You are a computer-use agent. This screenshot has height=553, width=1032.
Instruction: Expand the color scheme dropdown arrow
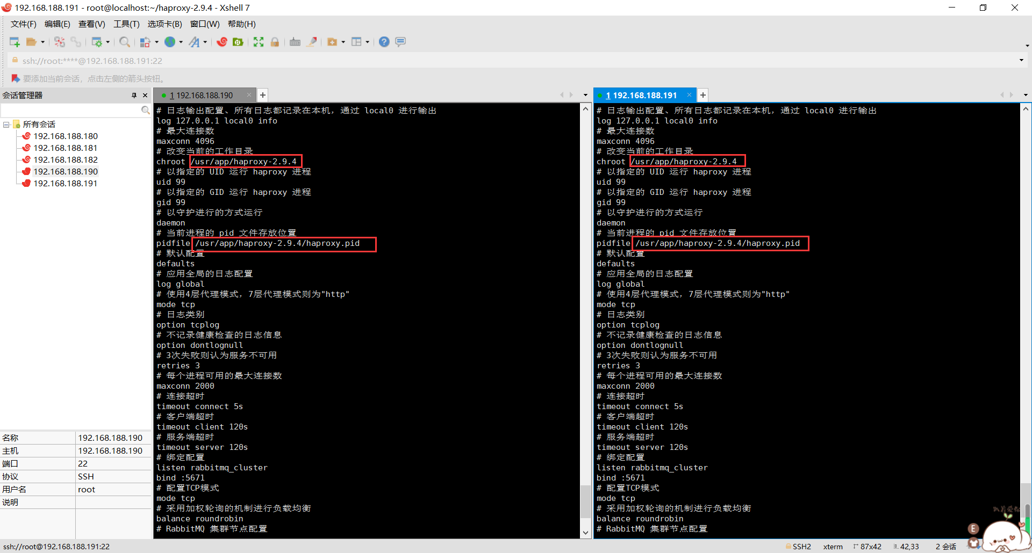coord(156,42)
